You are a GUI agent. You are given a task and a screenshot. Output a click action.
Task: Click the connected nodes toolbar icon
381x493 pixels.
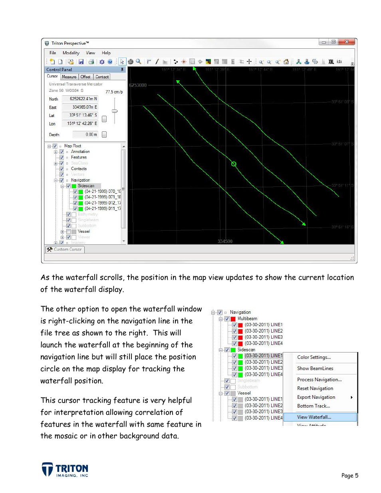tap(176, 61)
